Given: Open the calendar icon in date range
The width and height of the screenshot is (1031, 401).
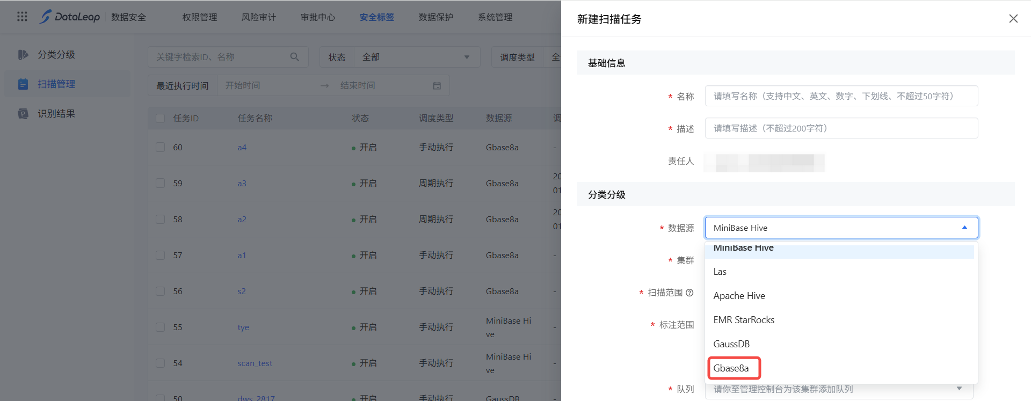Looking at the screenshot, I should (437, 86).
